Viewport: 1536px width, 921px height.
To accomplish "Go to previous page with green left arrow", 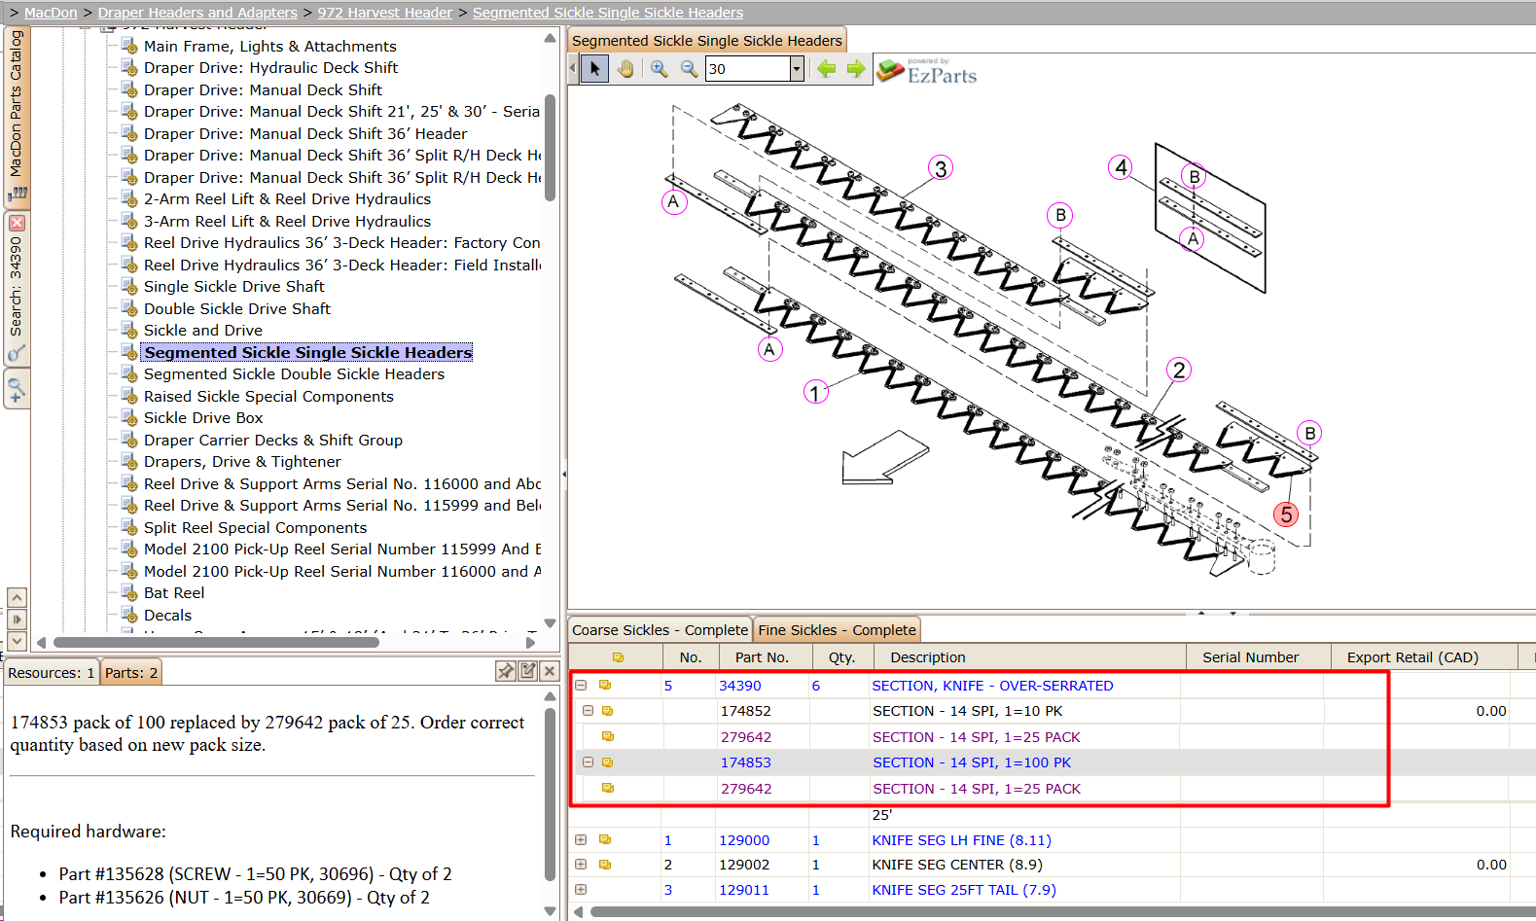I will click(827, 69).
